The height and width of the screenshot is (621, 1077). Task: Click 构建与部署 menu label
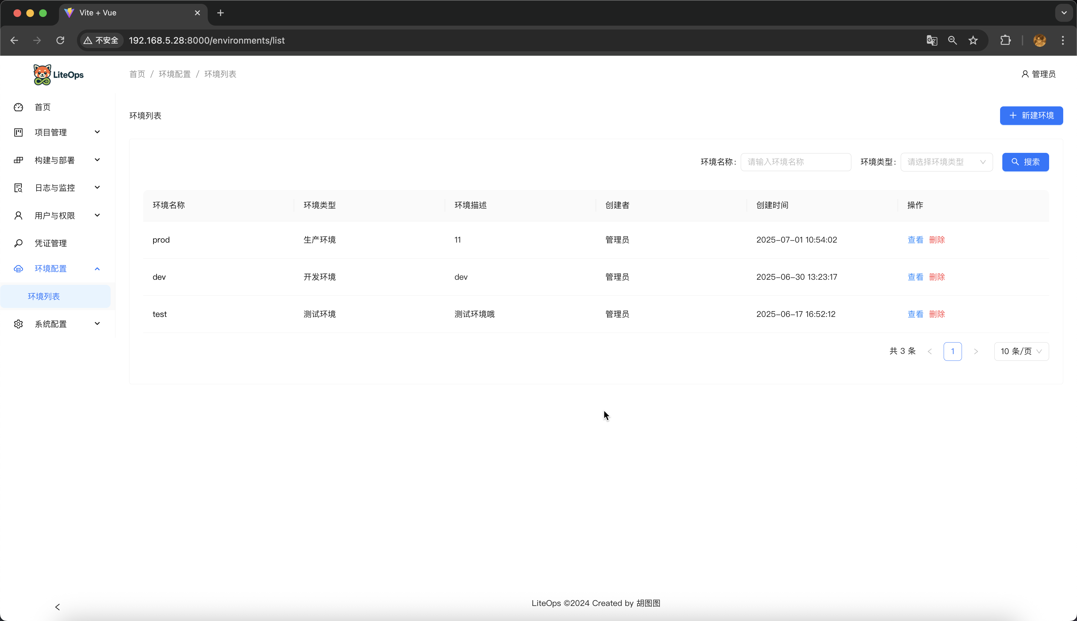(x=54, y=160)
